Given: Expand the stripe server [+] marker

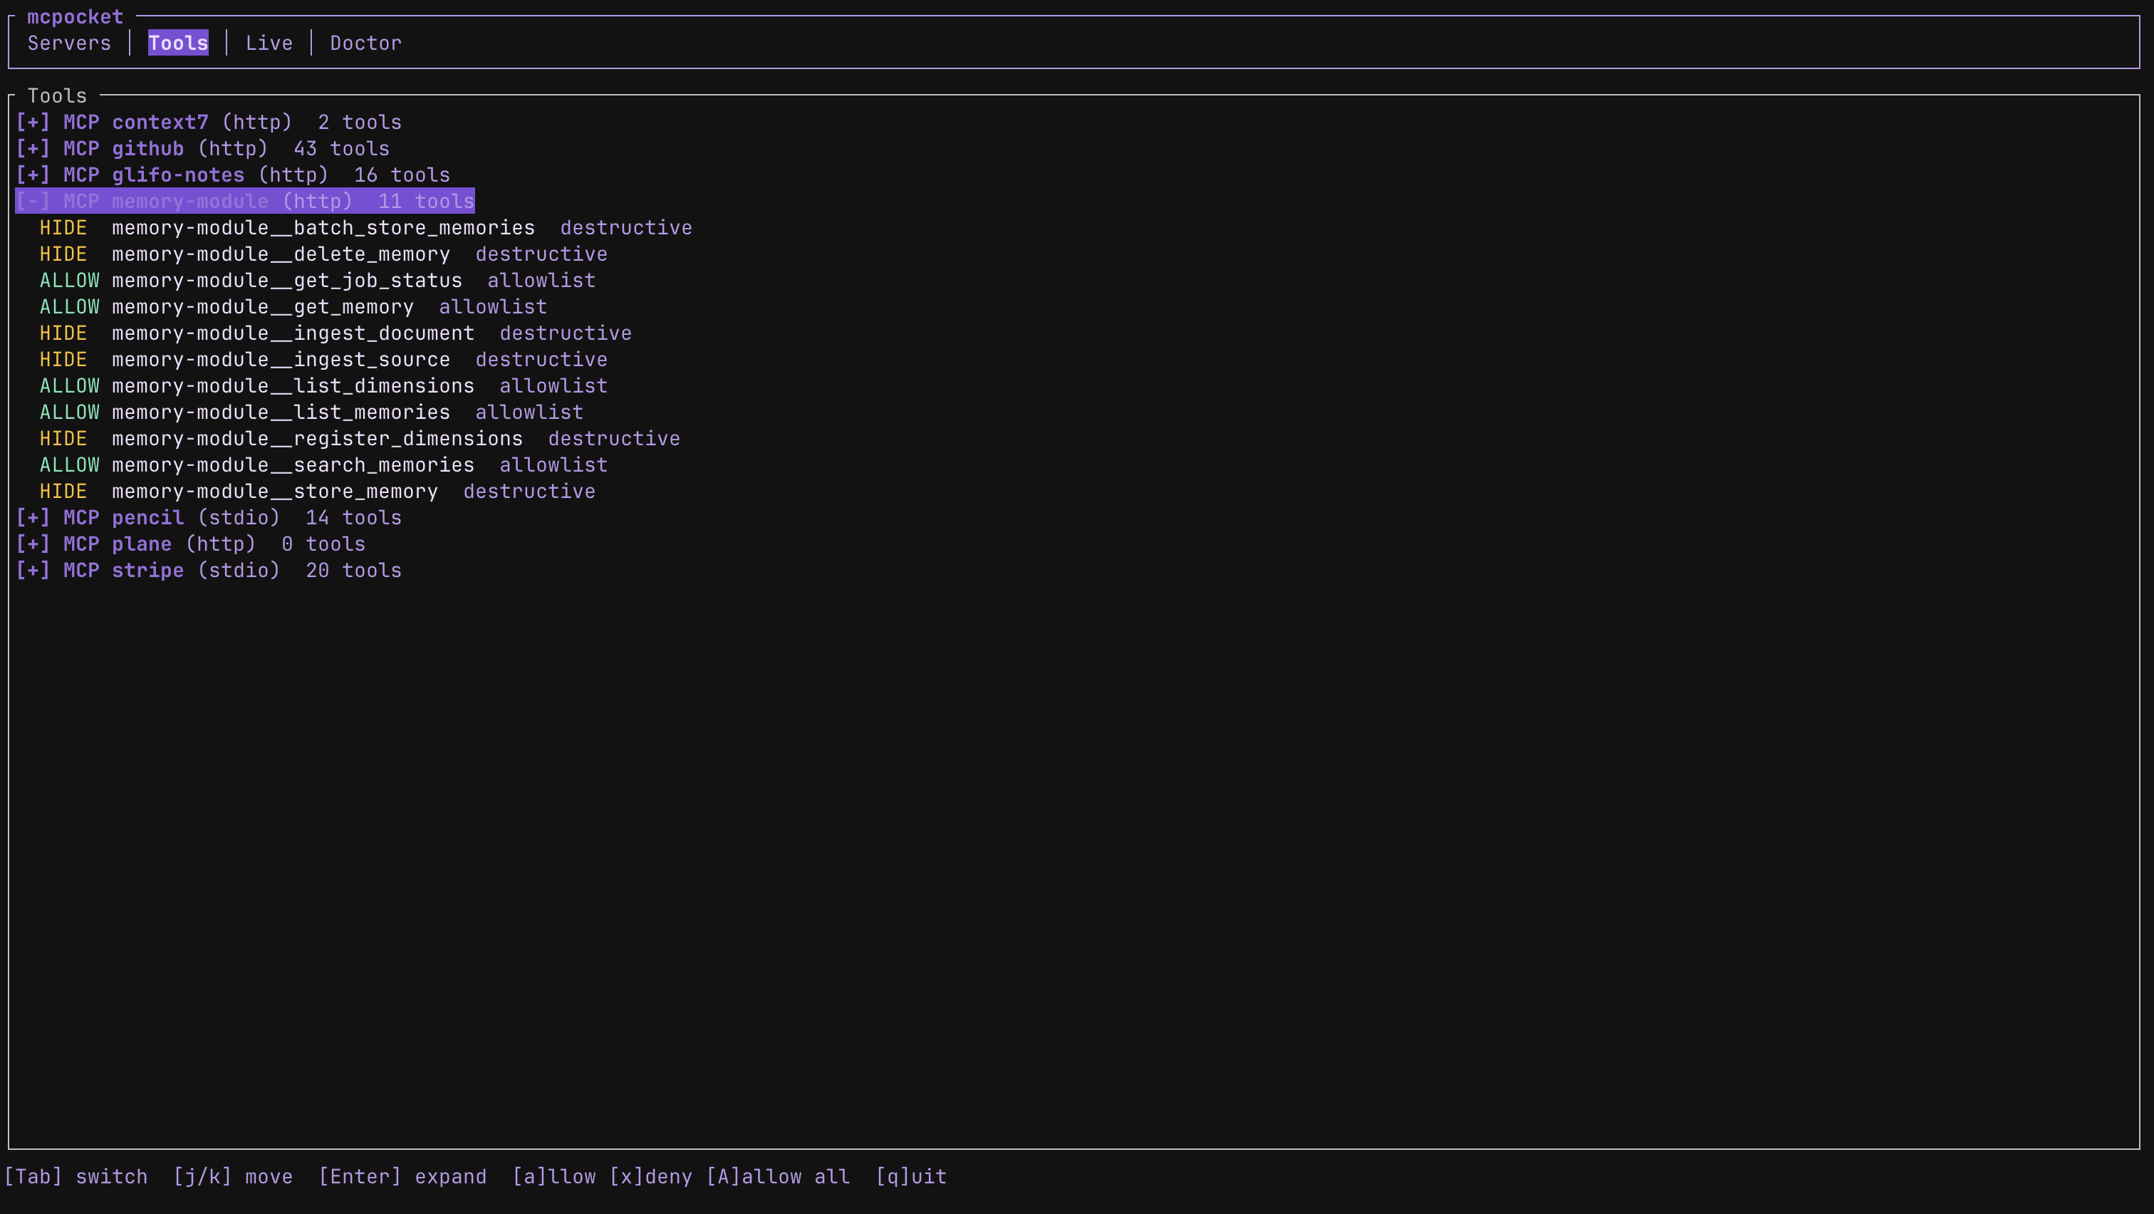Looking at the screenshot, I should click(x=33, y=570).
